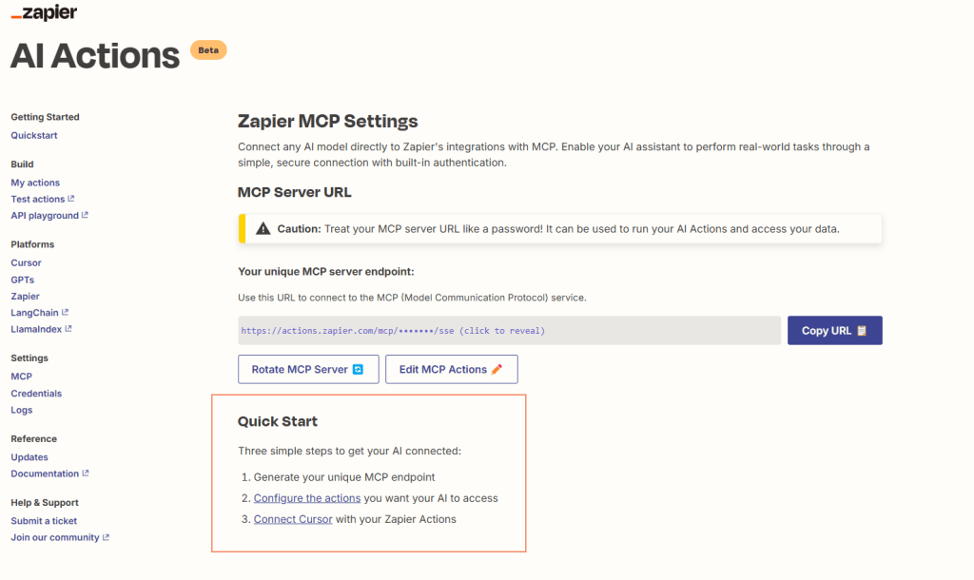Click Edit MCP Actions button
Viewport: 974px width, 580px height.
451,369
